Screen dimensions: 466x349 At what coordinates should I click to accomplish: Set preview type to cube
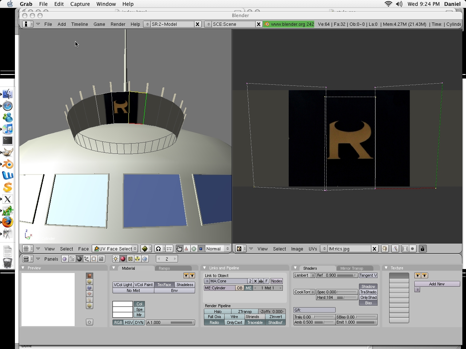pyautogui.click(x=90, y=288)
